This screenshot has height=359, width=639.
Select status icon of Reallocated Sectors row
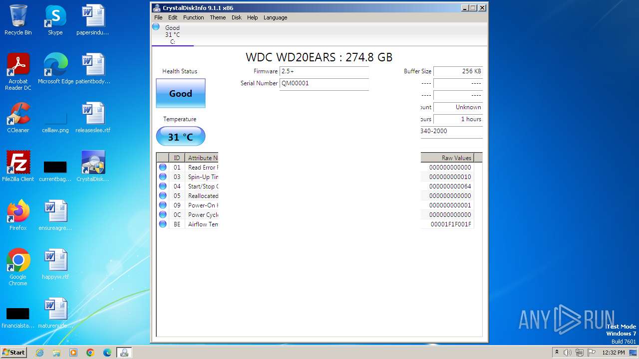(x=163, y=195)
